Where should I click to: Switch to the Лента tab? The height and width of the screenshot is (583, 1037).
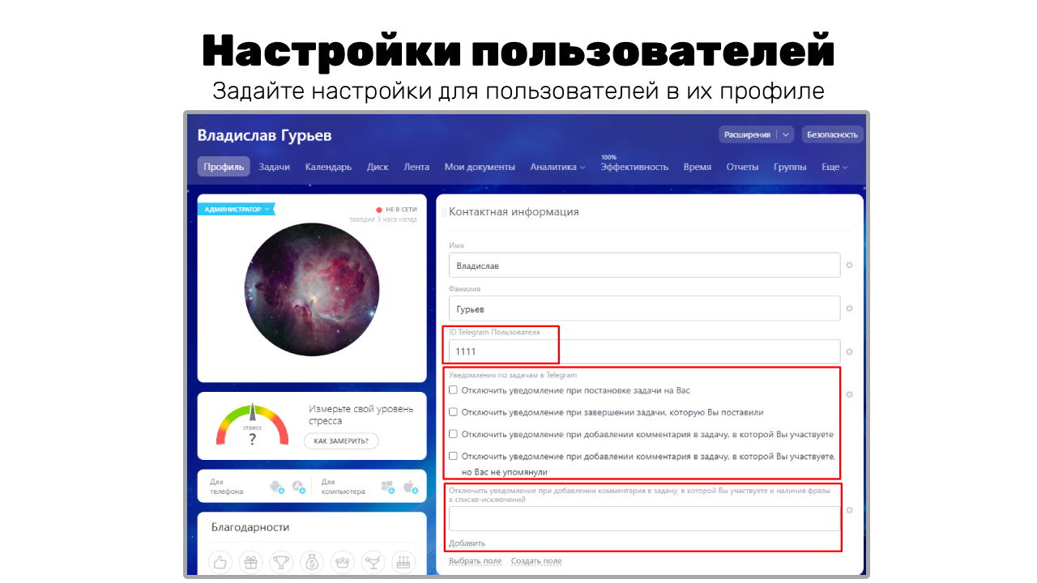[416, 167]
